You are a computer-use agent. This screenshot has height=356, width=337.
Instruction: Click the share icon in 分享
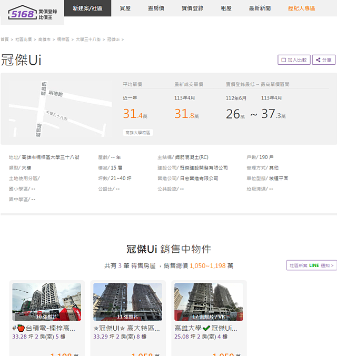click(318, 60)
